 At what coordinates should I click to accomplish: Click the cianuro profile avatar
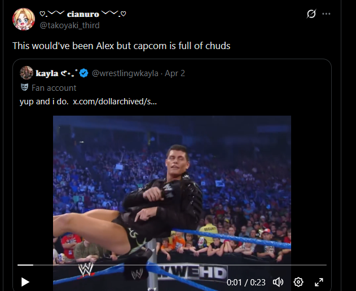pyautogui.click(x=24, y=19)
